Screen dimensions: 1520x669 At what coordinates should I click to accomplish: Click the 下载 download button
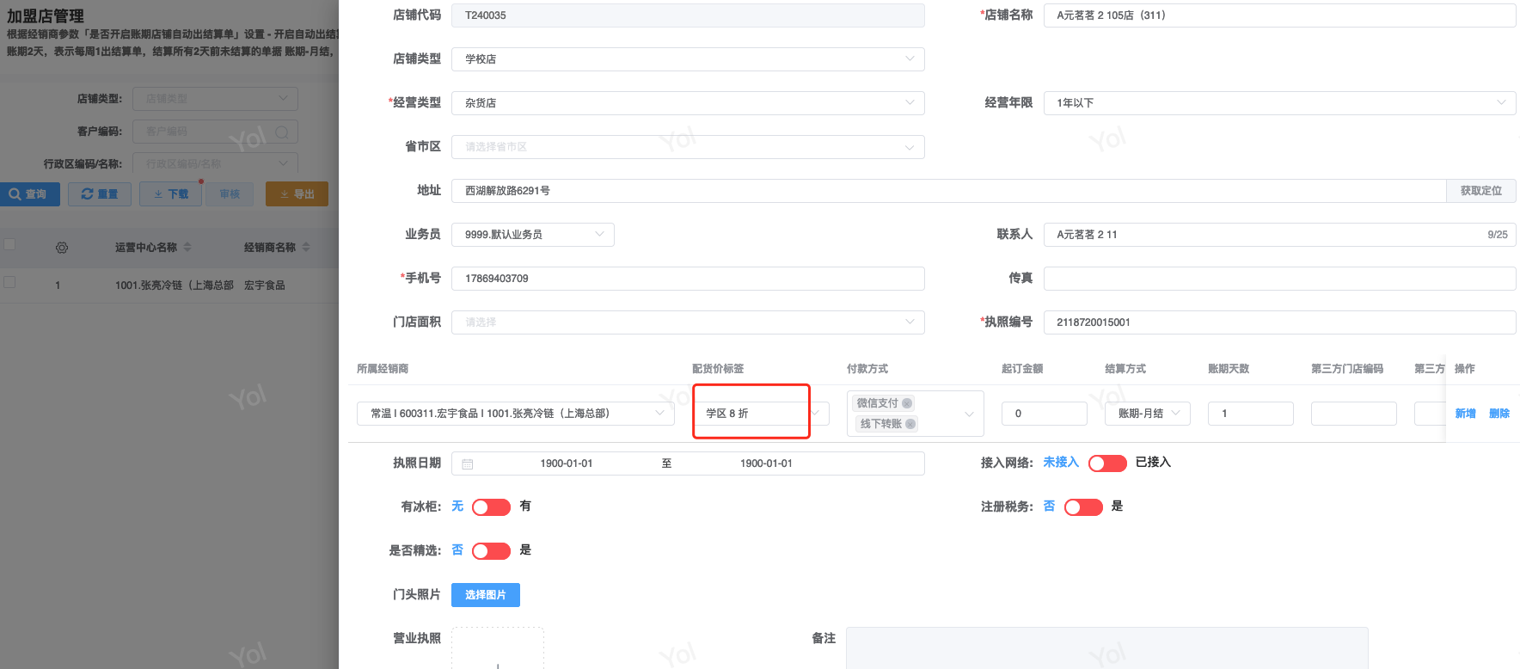tap(171, 194)
